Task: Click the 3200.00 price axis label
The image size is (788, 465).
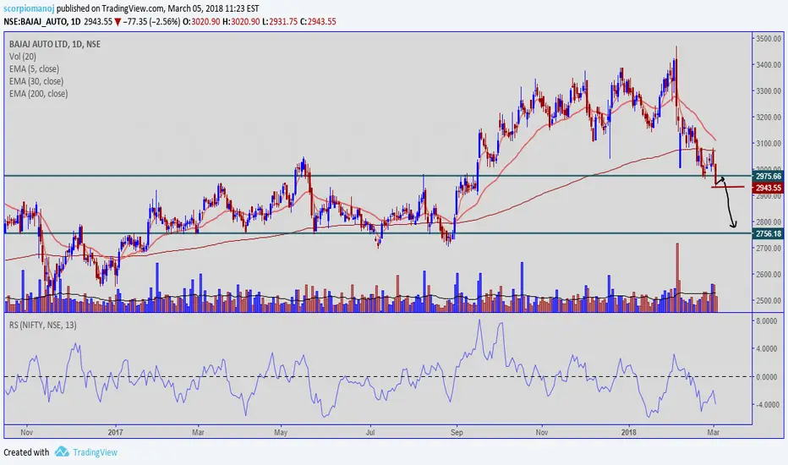Action: (x=769, y=118)
